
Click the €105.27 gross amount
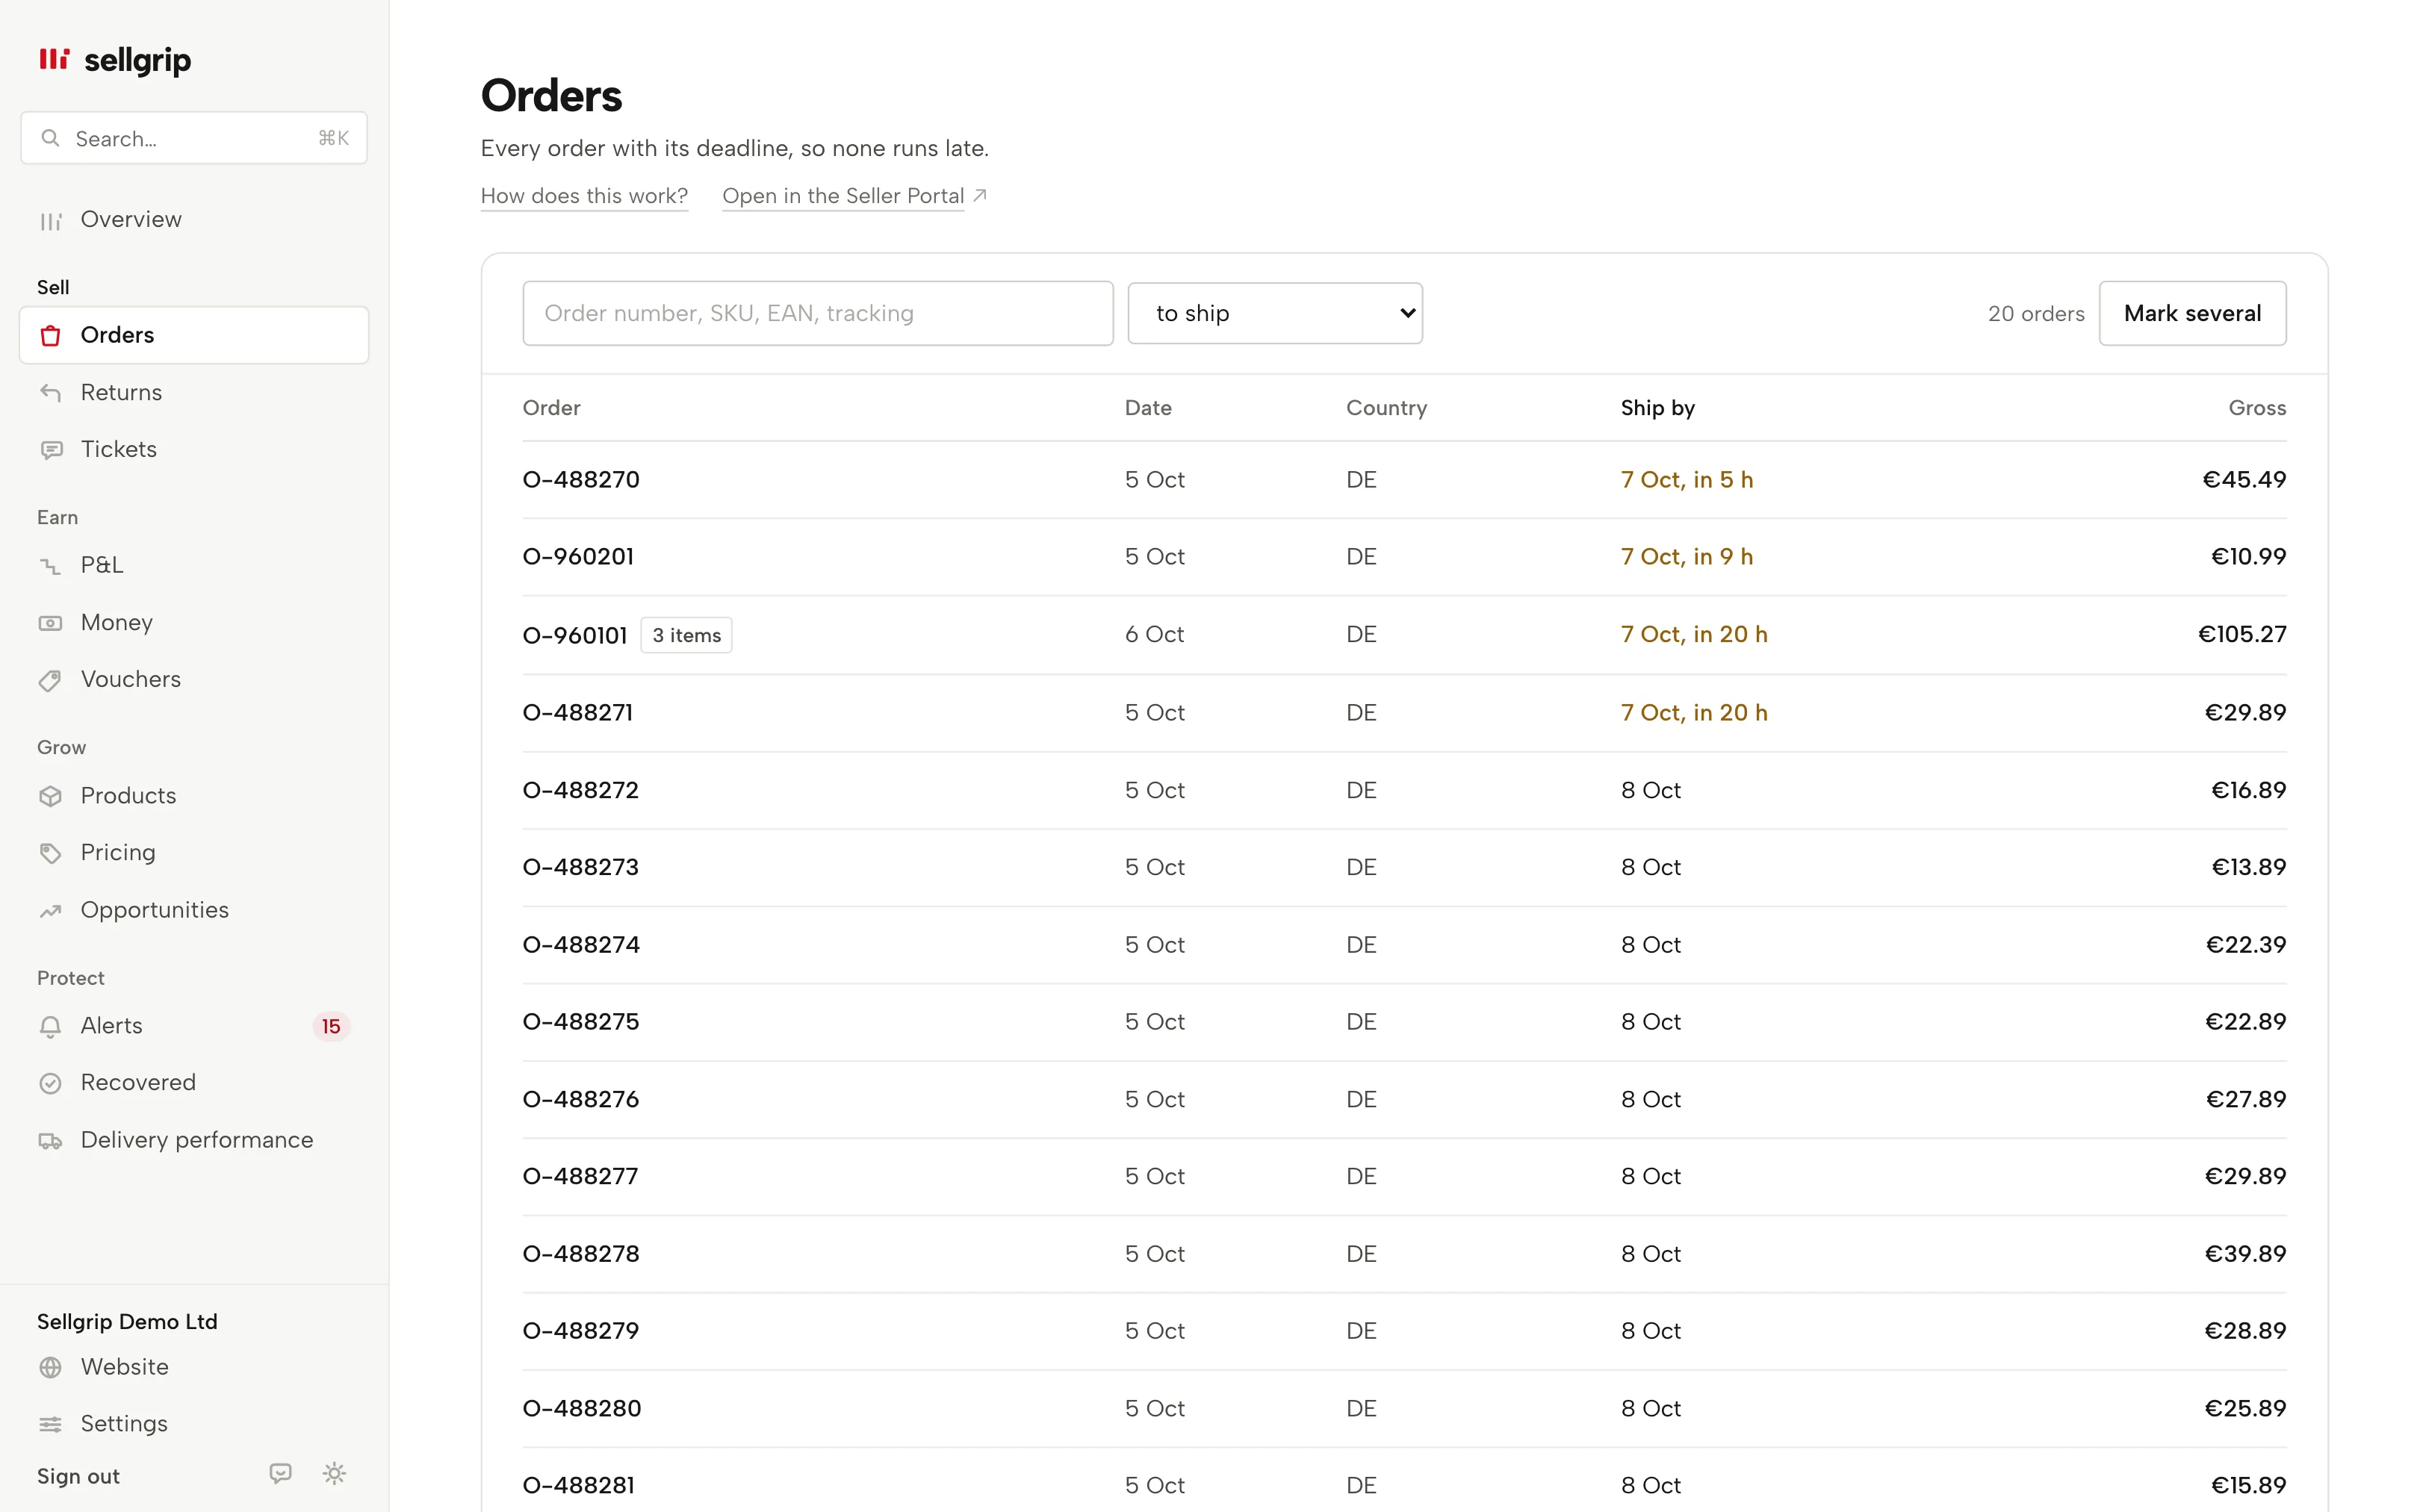click(x=2242, y=635)
